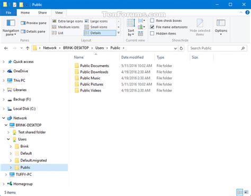Open Explorer Help icon

tap(247, 12)
